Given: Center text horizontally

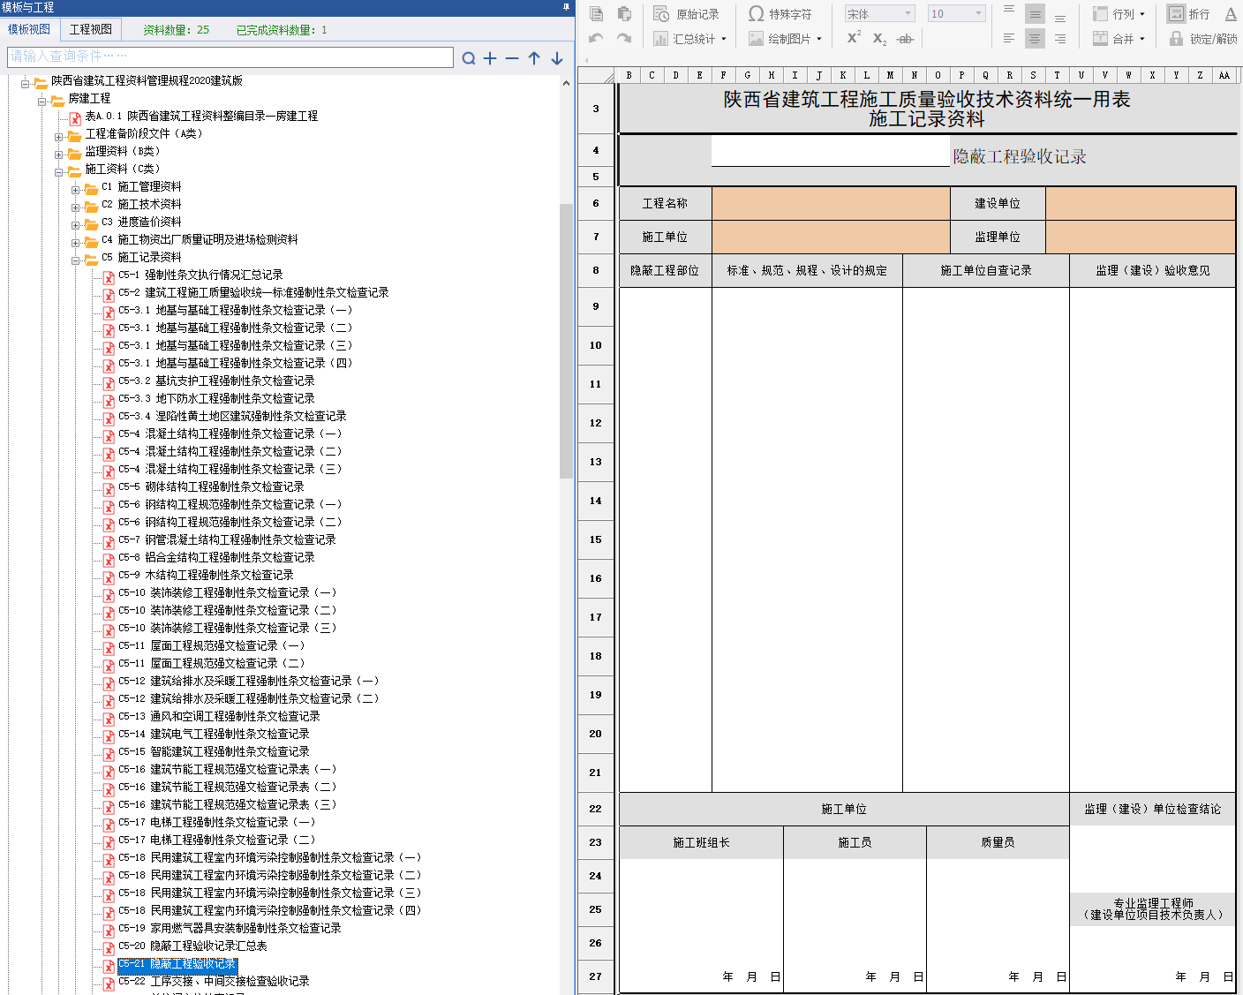Looking at the screenshot, I should click(1035, 39).
